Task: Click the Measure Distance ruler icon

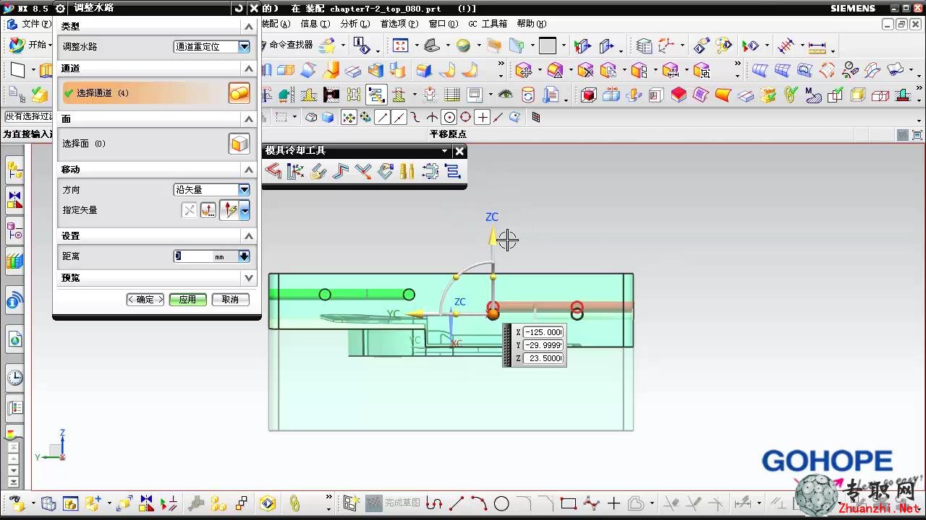Action: (817, 47)
